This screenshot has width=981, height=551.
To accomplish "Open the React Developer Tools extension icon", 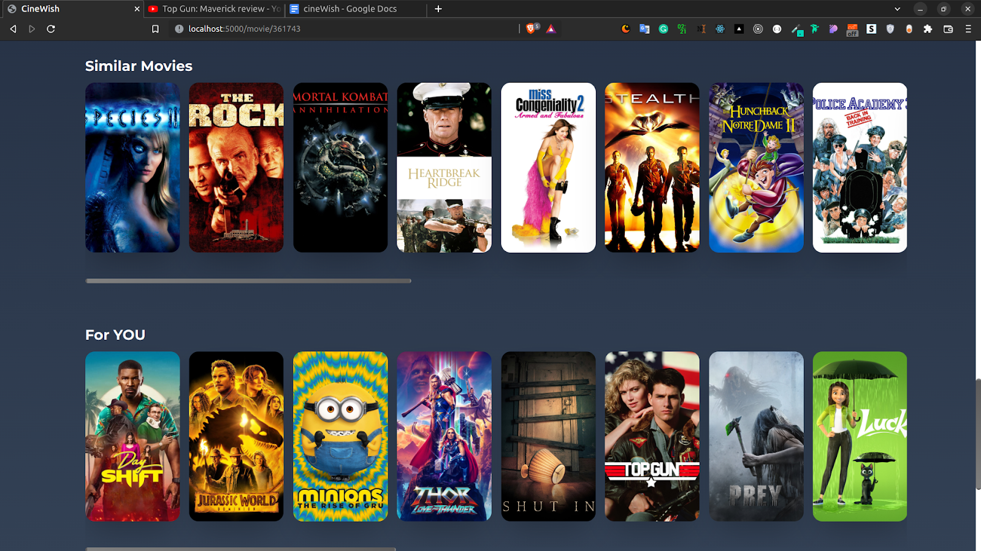I will 720,29.
